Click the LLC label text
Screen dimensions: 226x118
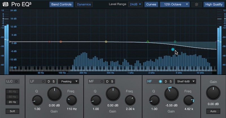10,81
